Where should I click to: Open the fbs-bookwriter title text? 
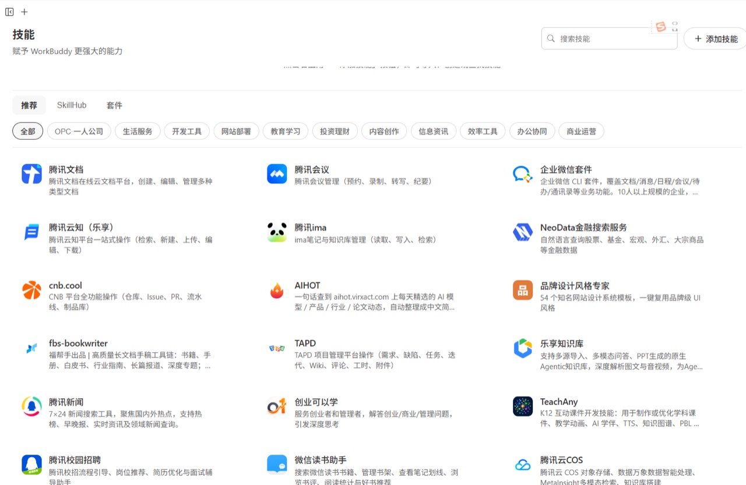[x=78, y=344]
